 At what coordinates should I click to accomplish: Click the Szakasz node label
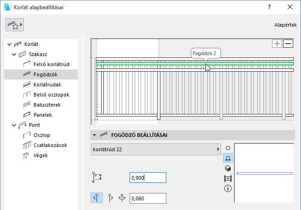tap(38, 54)
